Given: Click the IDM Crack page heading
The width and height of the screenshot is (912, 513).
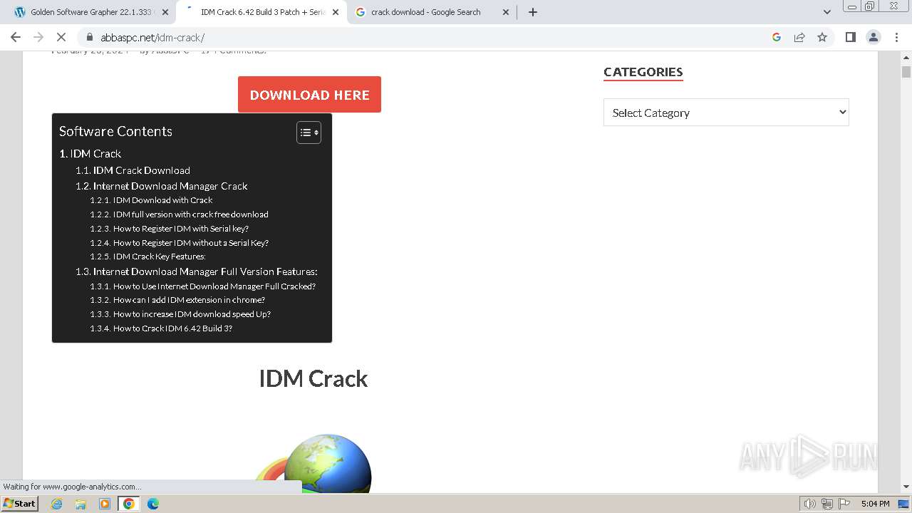Looking at the screenshot, I should click(313, 378).
